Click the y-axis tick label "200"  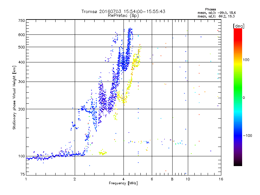(x=21, y=109)
